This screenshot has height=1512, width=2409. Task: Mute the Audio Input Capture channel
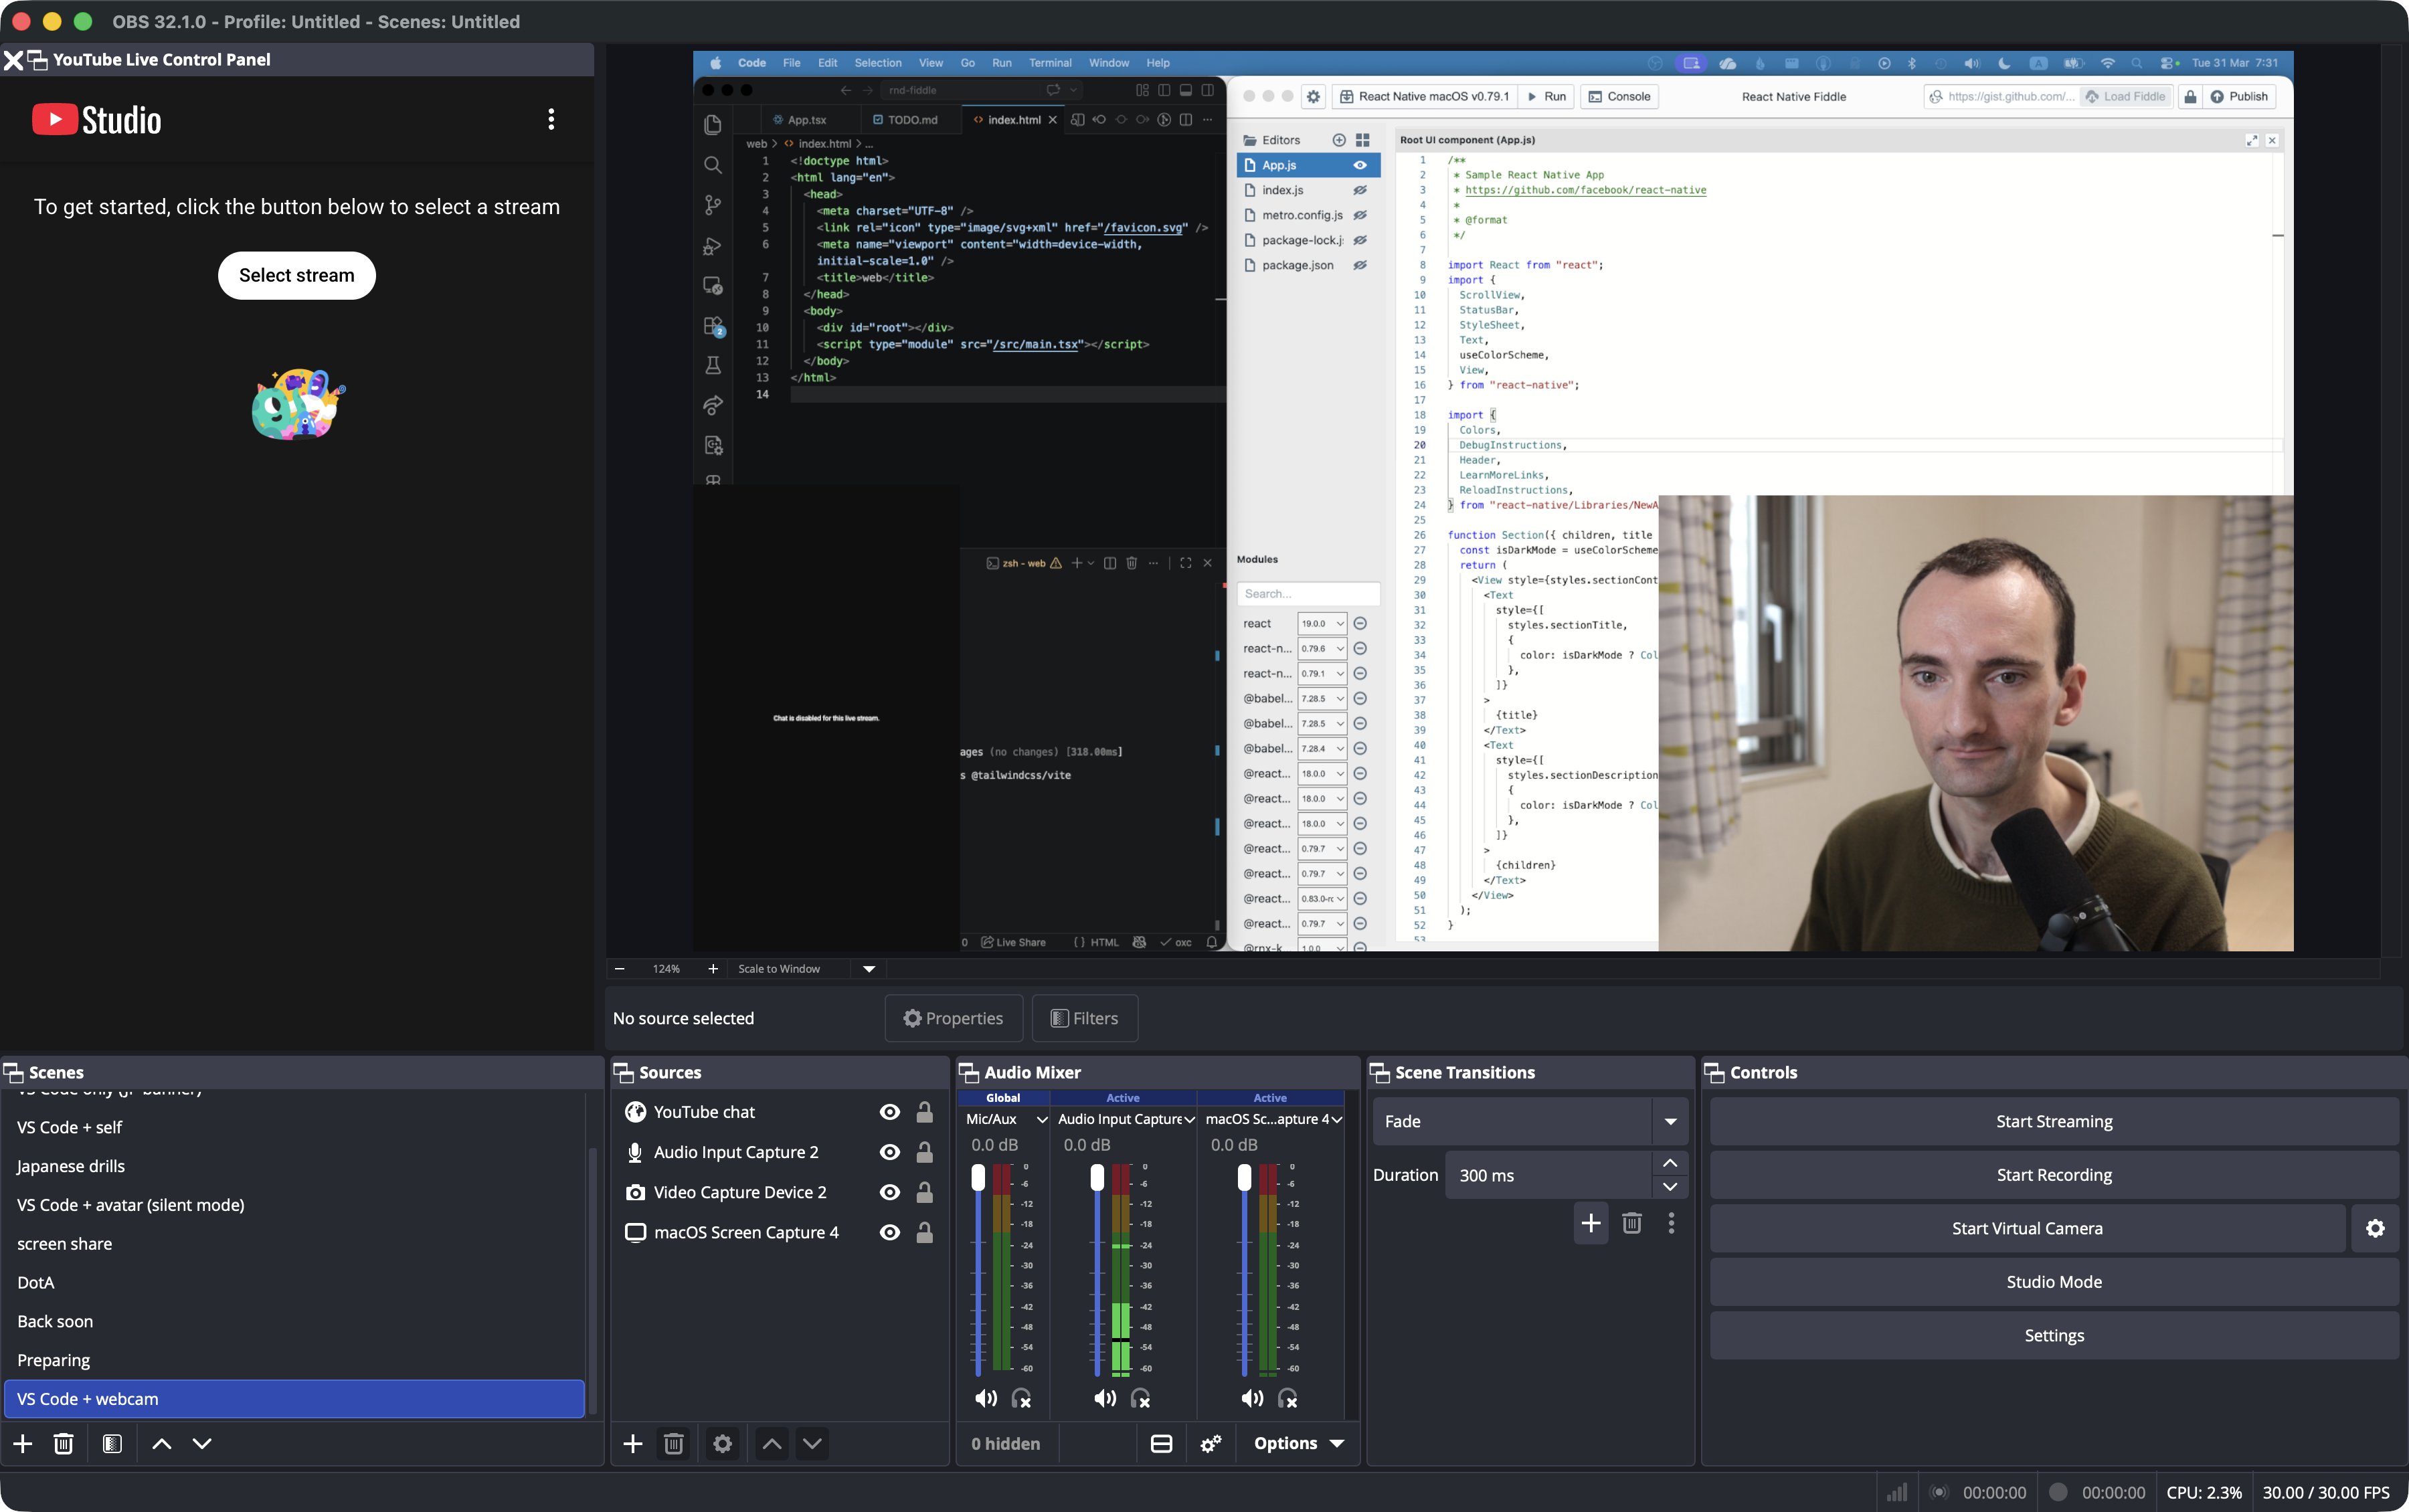(1104, 1398)
